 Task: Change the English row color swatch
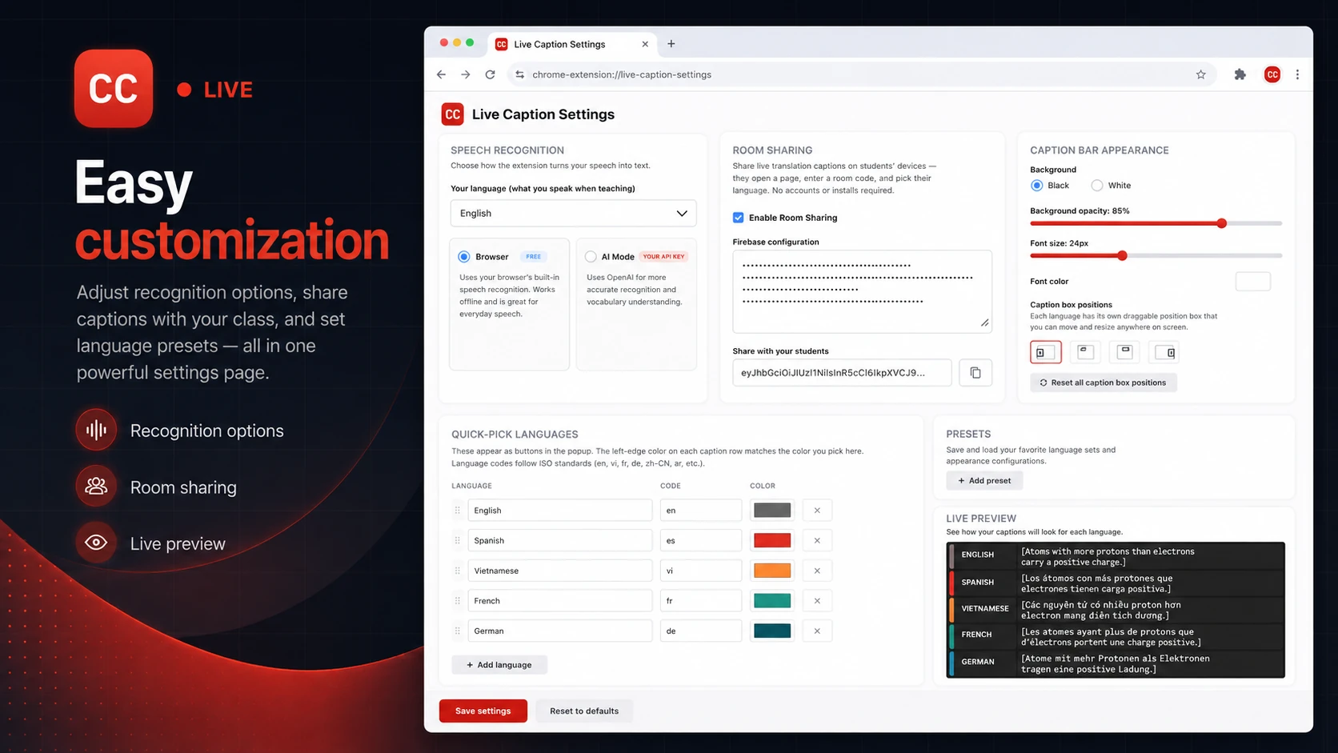point(772,511)
